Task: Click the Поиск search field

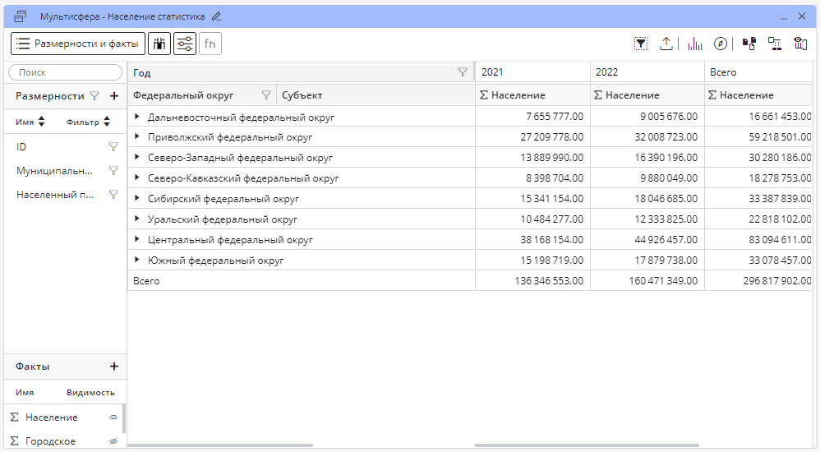Action: pyautogui.click(x=65, y=72)
